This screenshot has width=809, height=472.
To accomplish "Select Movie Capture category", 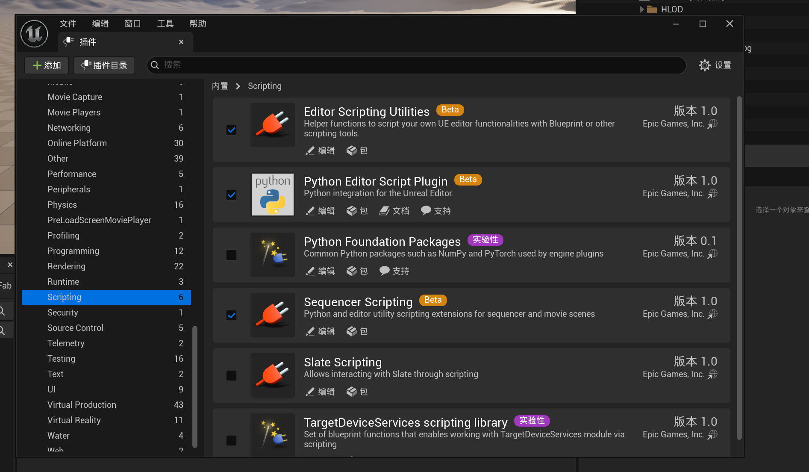I will pos(106,97).
